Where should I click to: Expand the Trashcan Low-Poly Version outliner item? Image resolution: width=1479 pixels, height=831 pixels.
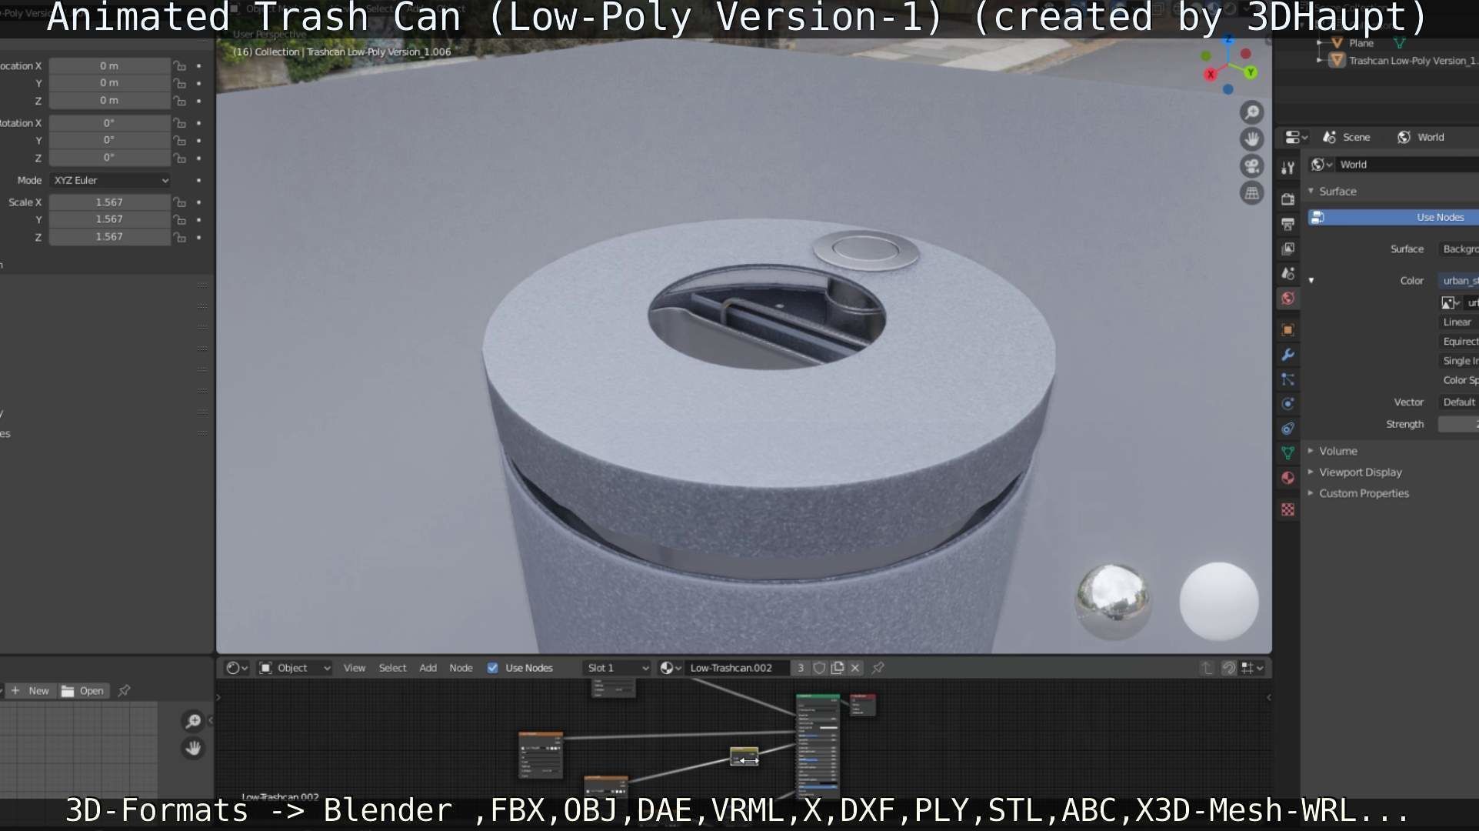1321,60
